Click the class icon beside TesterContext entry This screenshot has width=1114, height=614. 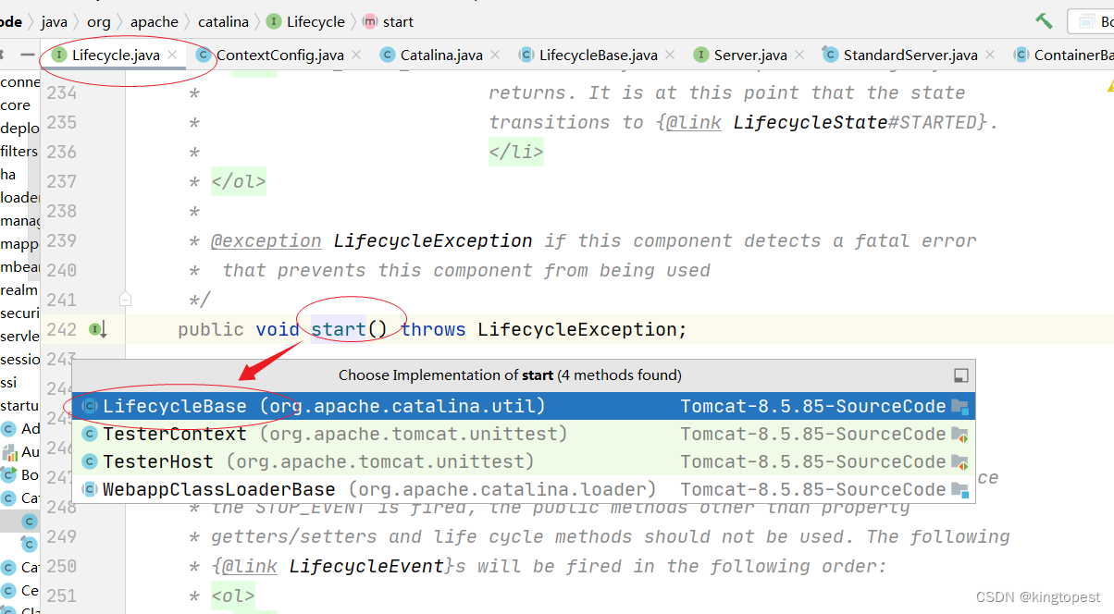tap(90, 434)
